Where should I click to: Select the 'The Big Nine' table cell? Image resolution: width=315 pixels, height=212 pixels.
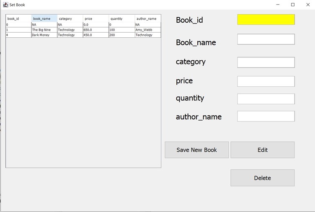44,30
